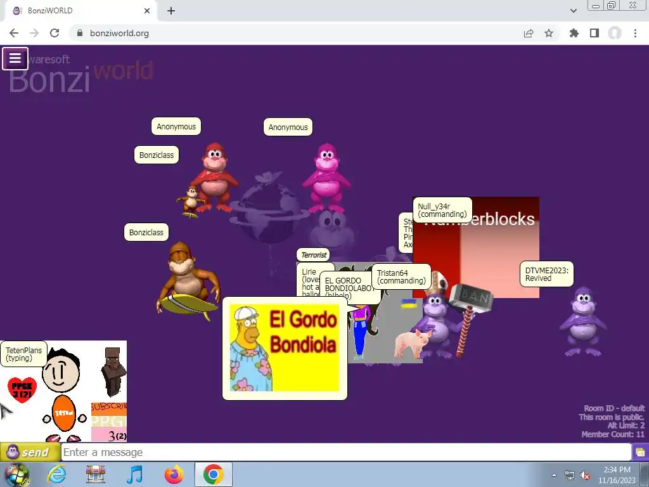Image resolution: width=649 pixels, height=487 pixels.
Task: Open the El Gordo Bondiola image bubble
Action: tap(285, 348)
